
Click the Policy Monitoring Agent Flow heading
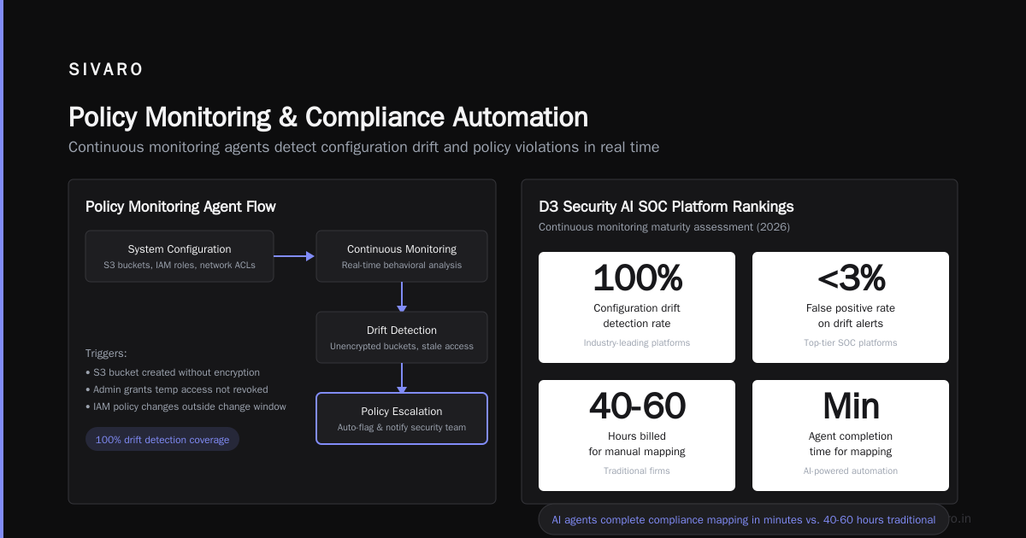coord(180,207)
